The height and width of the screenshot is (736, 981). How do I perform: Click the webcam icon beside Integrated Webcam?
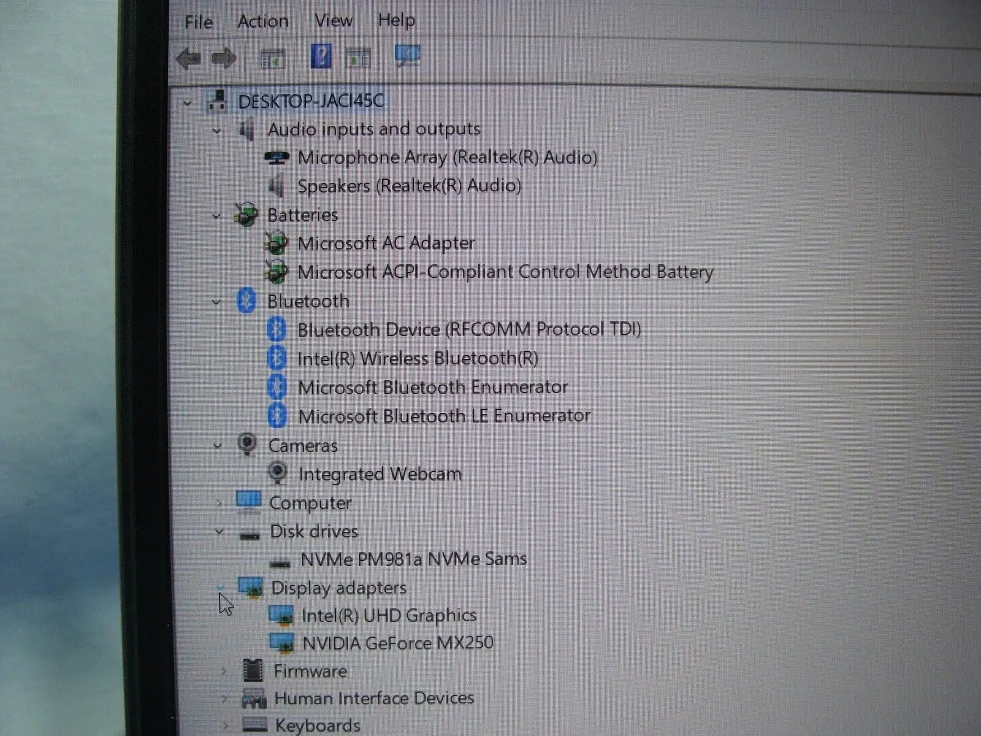(x=278, y=473)
